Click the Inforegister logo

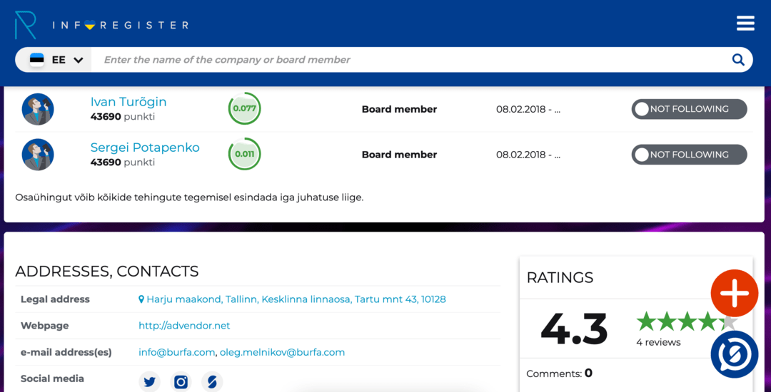[101, 25]
